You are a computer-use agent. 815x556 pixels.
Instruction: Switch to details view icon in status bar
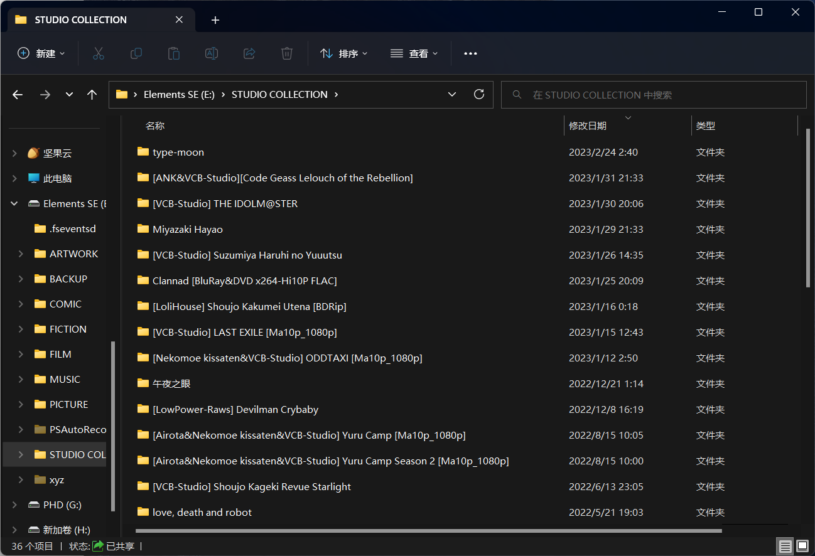click(785, 547)
